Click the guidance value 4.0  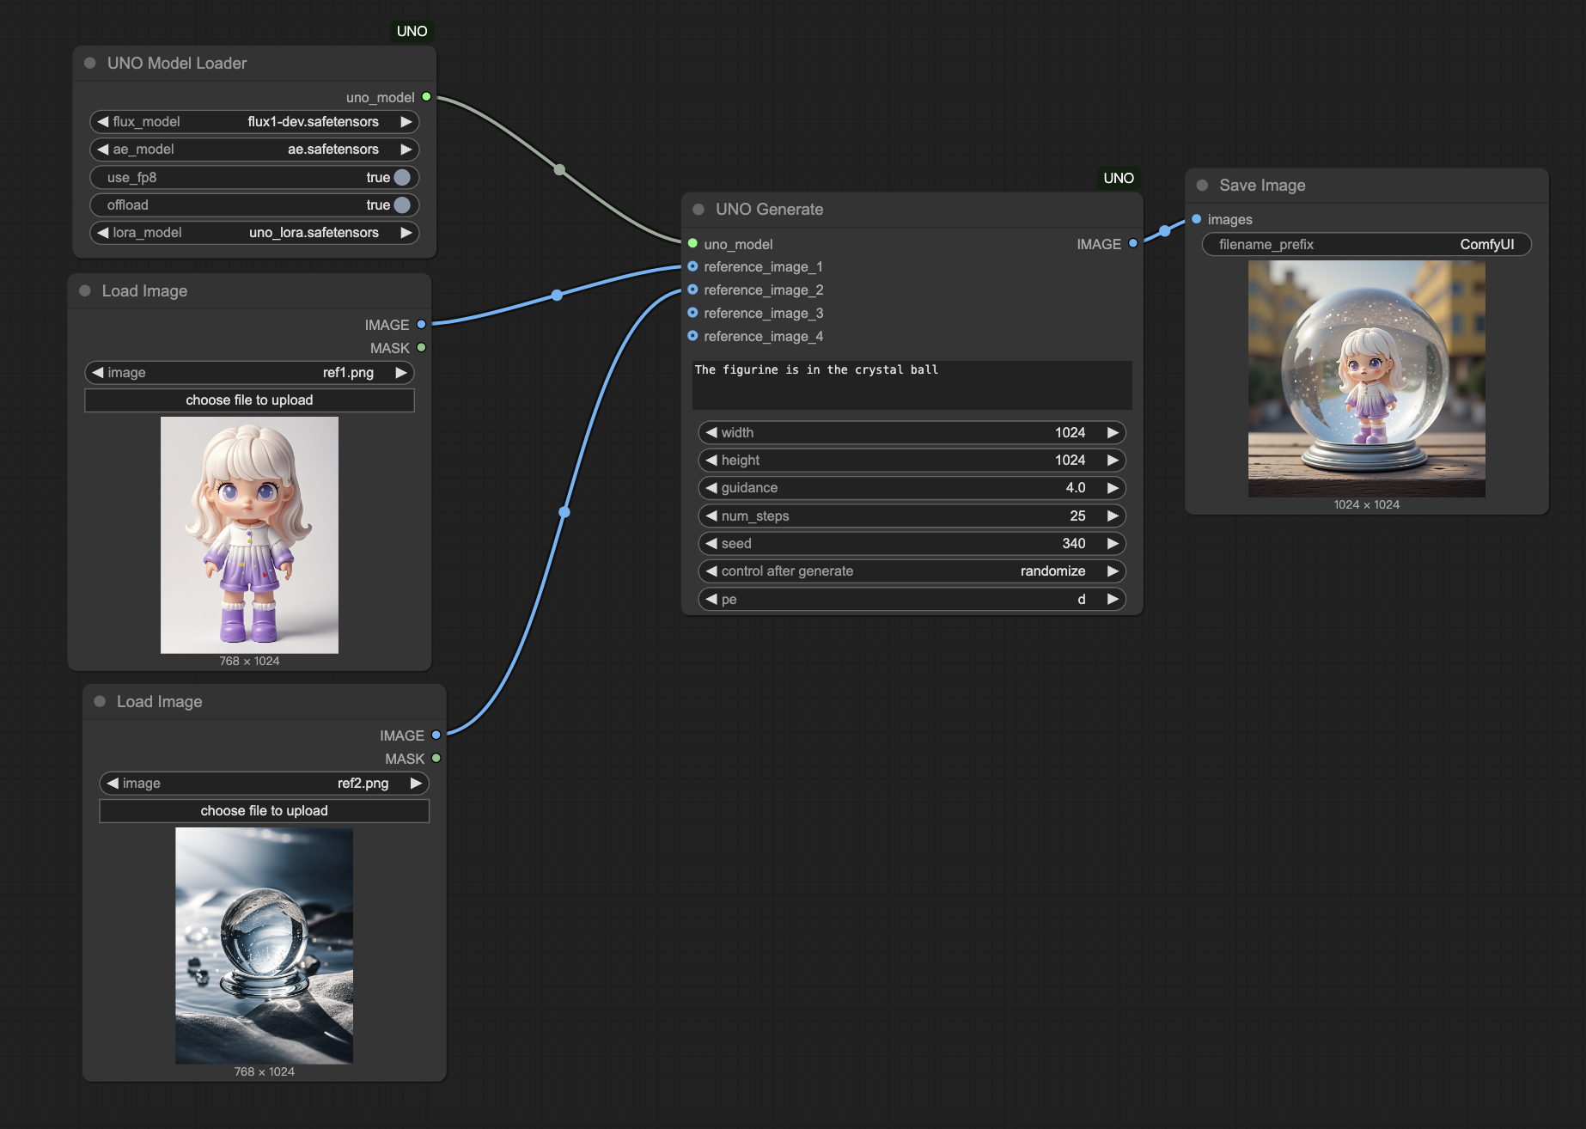point(1076,487)
